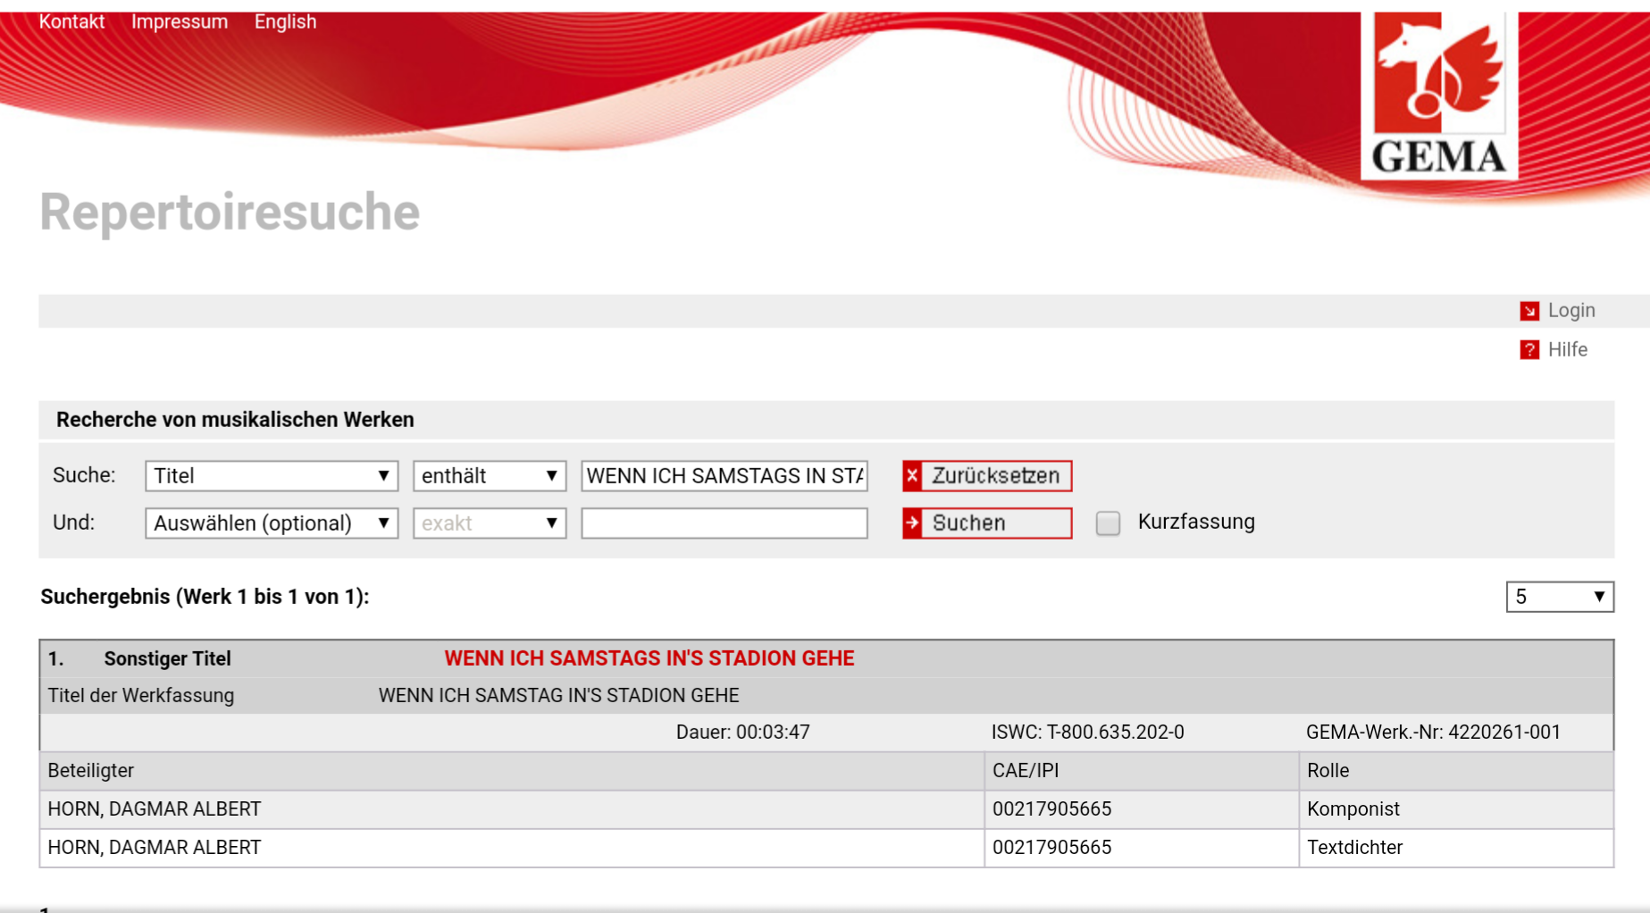
Task: Open the Hilfe link text
Action: [1568, 349]
